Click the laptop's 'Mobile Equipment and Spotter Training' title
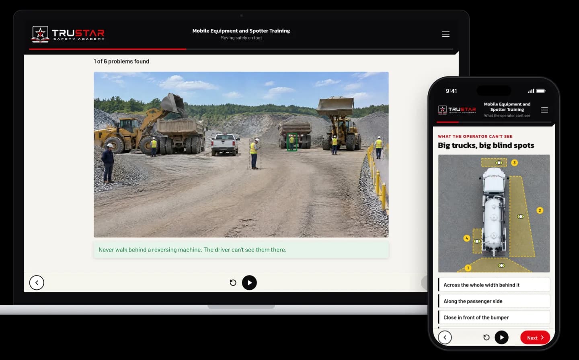 coord(241,31)
